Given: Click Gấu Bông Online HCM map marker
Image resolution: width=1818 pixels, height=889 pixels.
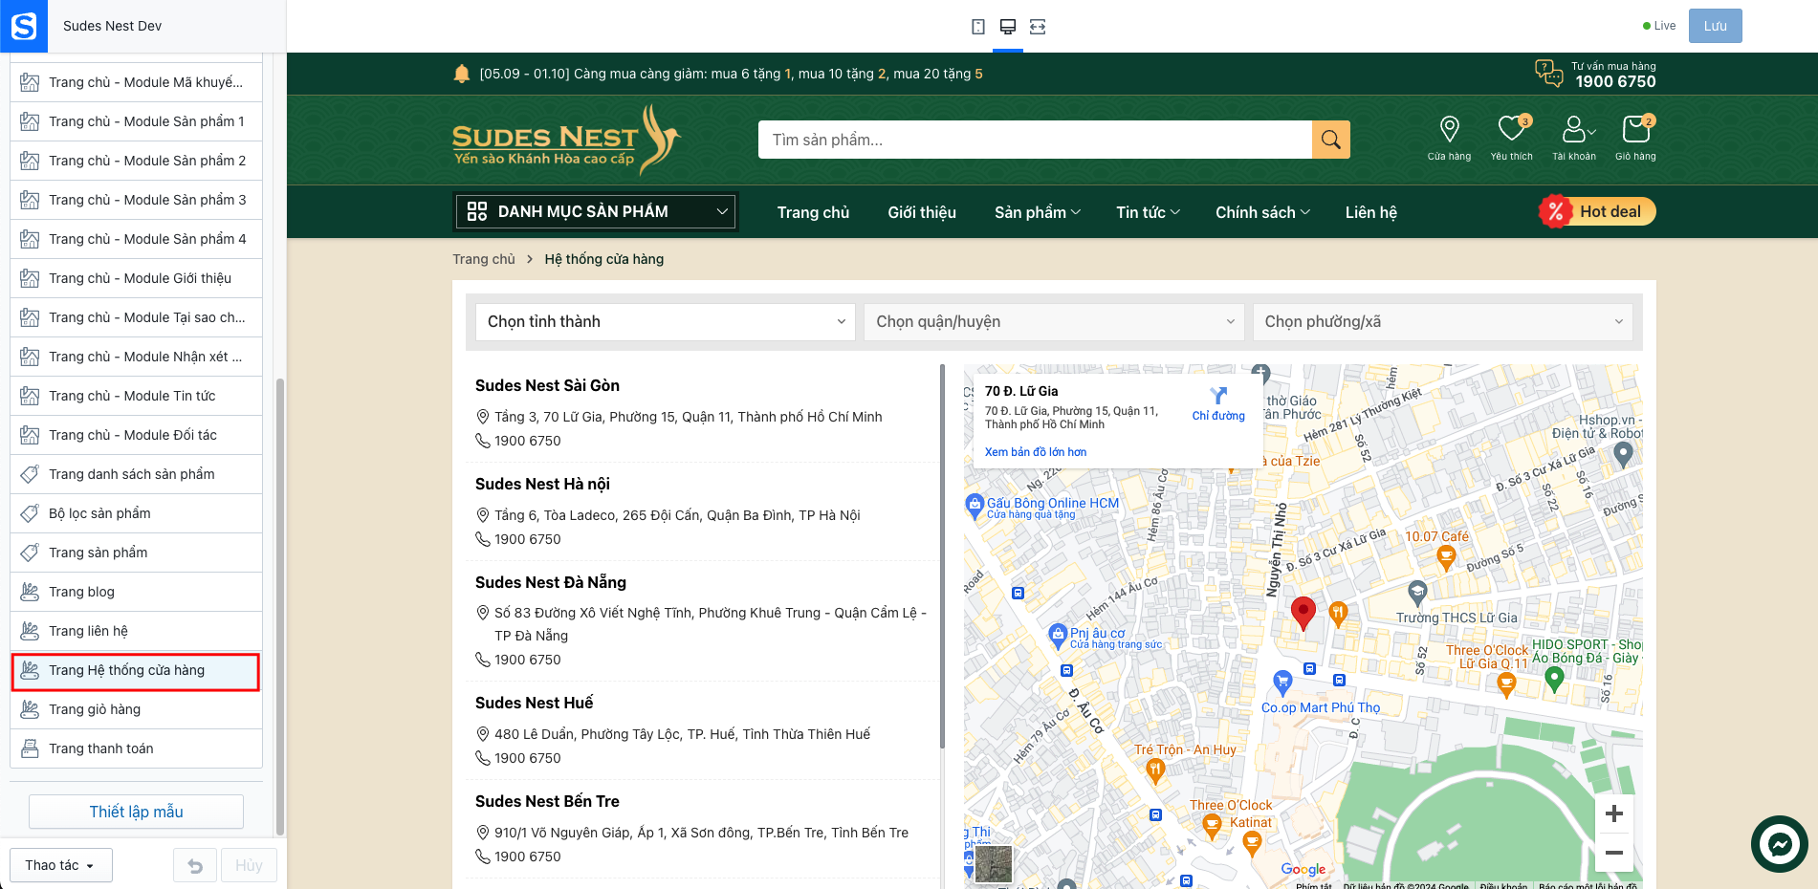Looking at the screenshot, I should (x=975, y=504).
